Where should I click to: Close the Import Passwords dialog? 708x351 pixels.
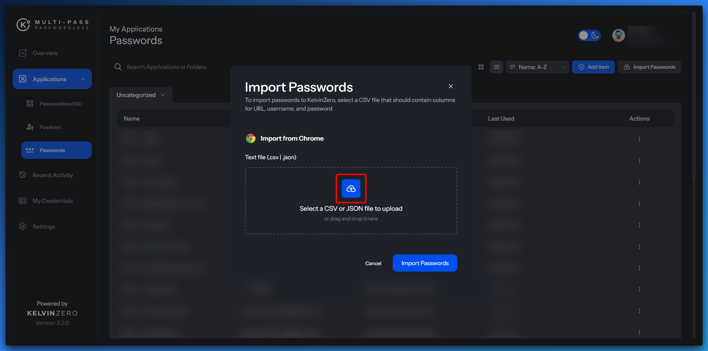[x=450, y=86]
